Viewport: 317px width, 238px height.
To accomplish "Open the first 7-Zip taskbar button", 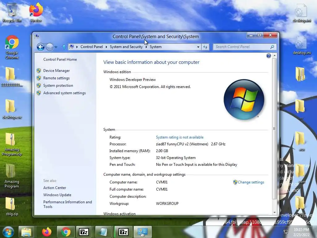I will (84, 232).
